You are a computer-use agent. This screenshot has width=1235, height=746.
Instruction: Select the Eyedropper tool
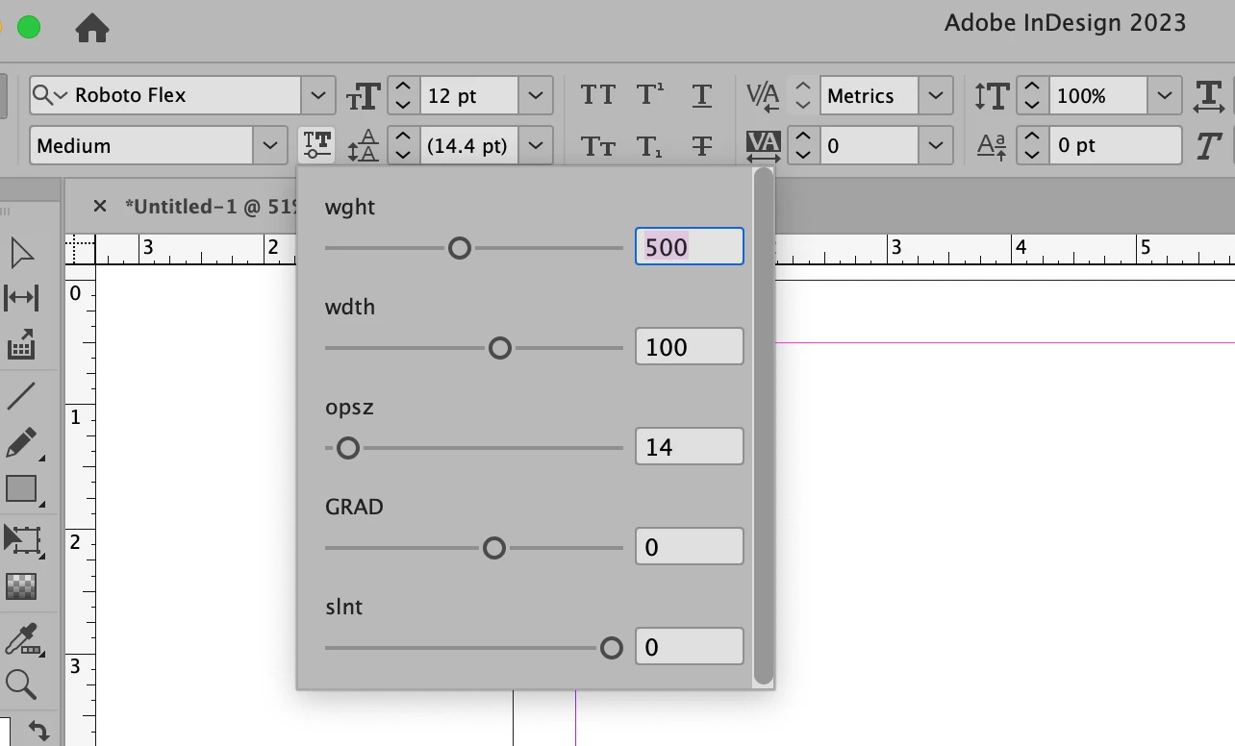[x=21, y=639]
